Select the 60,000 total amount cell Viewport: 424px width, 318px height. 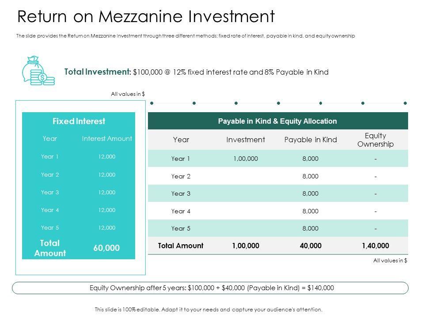tap(106, 248)
